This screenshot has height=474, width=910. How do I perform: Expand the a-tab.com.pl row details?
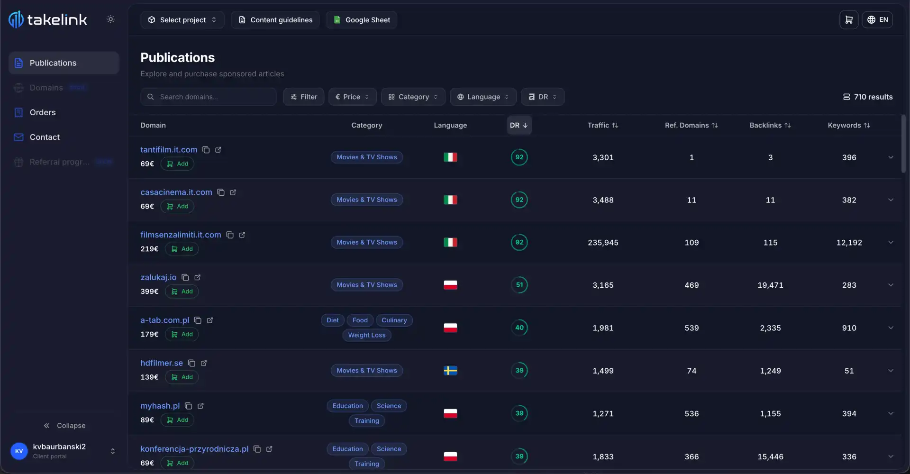891,328
